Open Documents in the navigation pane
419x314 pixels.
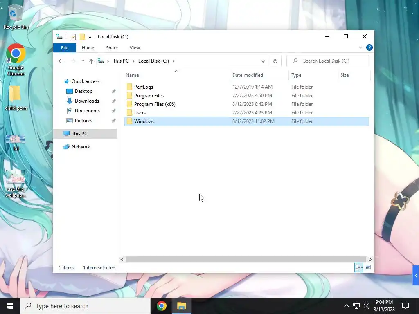87,111
